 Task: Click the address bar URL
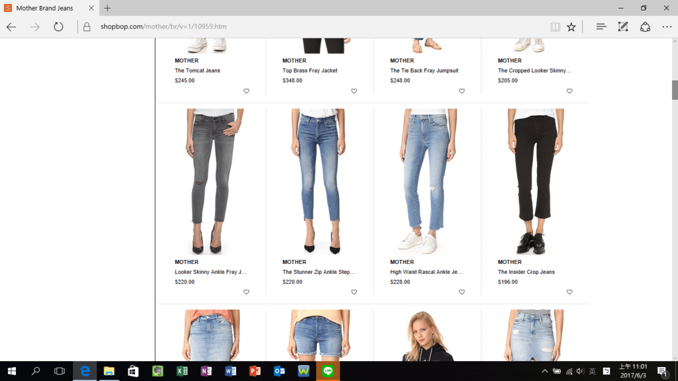click(x=164, y=26)
